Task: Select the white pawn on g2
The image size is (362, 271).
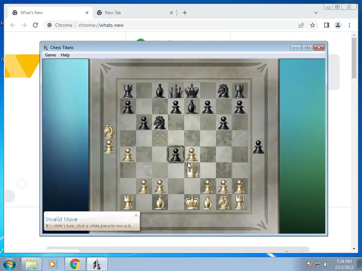Action: tap(223, 186)
